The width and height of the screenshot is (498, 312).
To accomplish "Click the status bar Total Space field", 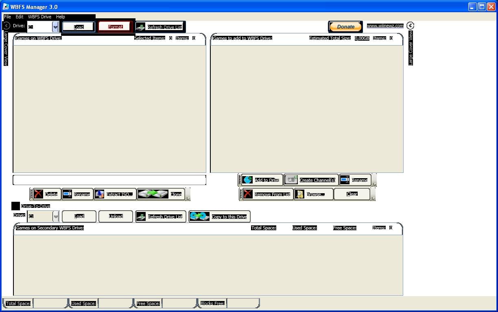I will (50, 303).
